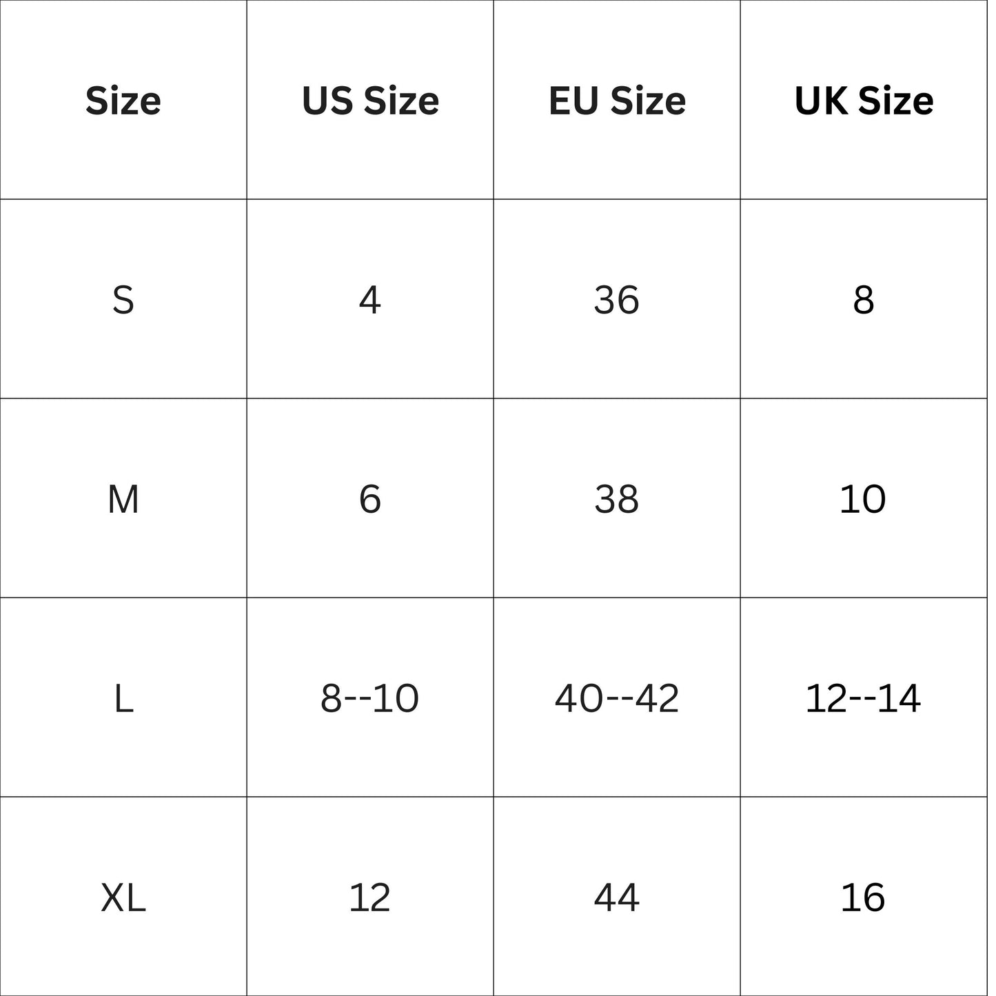Select the EU 40--42 cell
Image resolution: width=996 pixels, height=996 pixels.
(x=617, y=698)
